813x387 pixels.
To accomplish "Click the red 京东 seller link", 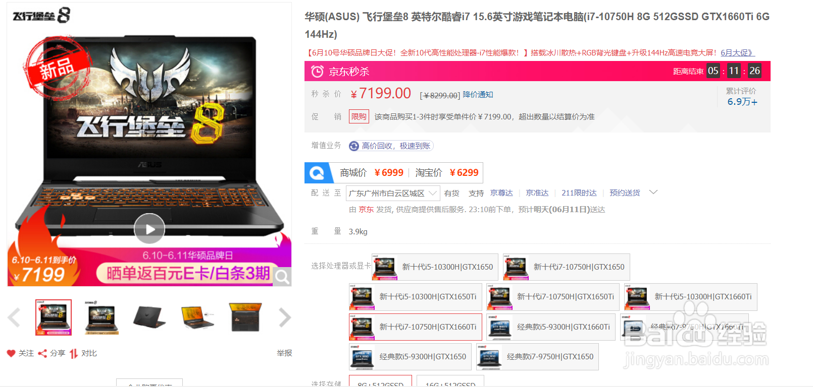I will click(x=366, y=210).
